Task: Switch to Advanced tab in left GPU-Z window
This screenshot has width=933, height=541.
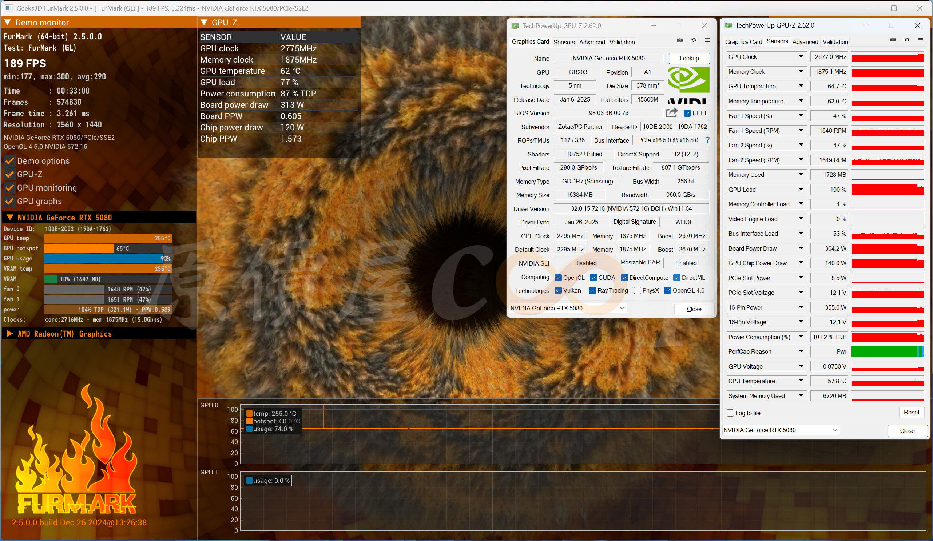Action: coord(592,42)
